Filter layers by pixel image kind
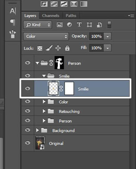Image resolution: width=136 pixels, height=169 pixels. pyautogui.click(x=59, y=25)
